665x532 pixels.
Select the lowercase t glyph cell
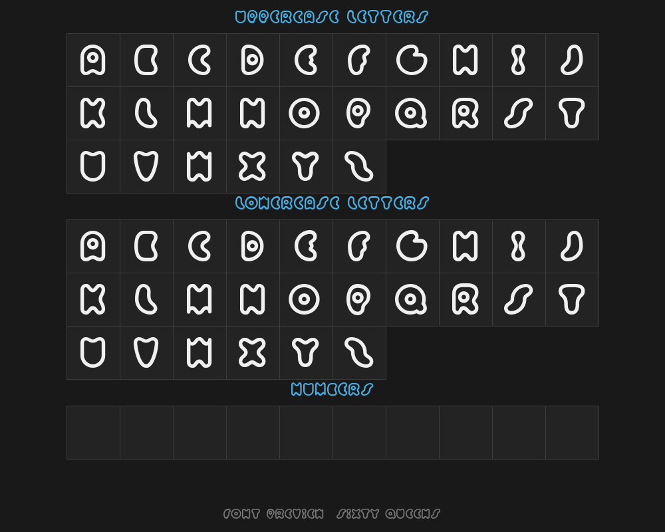pos(572,299)
